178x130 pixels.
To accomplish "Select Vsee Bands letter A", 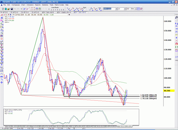I will tap(49, 9).
